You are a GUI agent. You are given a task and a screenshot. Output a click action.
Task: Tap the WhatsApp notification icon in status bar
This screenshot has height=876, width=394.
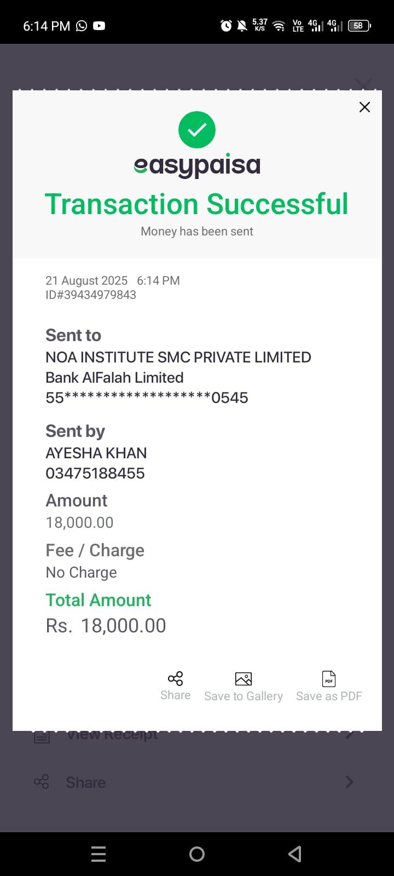coord(82,26)
